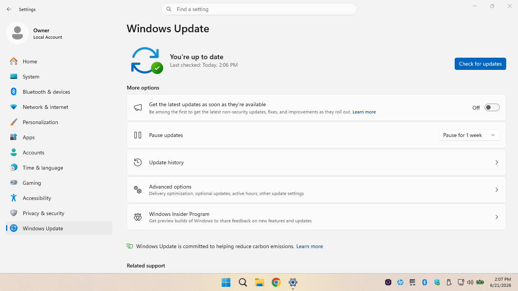Image resolution: width=518 pixels, height=291 pixels.
Task: Click the System monitor icon in sidebar
Action: [14, 77]
